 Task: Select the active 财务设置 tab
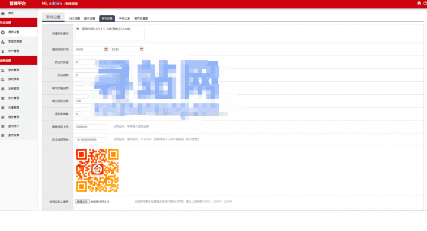point(107,18)
